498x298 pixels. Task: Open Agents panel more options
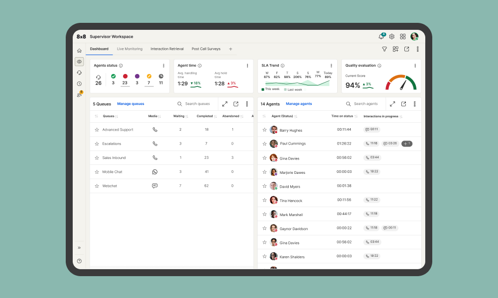(414, 104)
